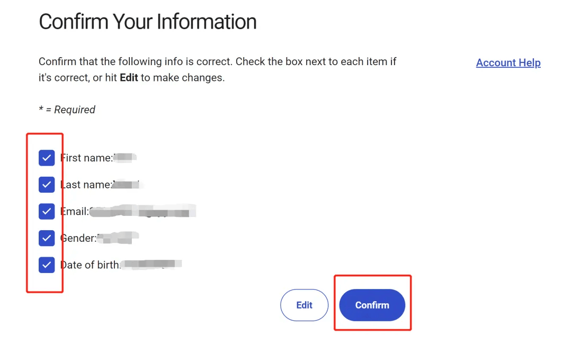This screenshot has width=572, height=353.
Task: Uncheck the Date of birth checkbox
Action: [47, 265]
